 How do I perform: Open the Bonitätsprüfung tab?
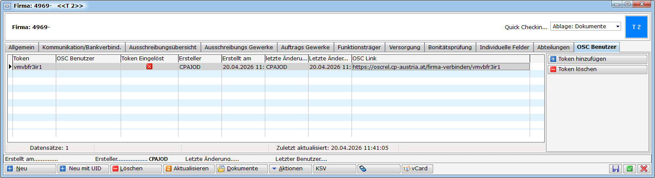tap(450, 47)
